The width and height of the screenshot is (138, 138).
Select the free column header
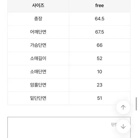(x=100, y=5)
